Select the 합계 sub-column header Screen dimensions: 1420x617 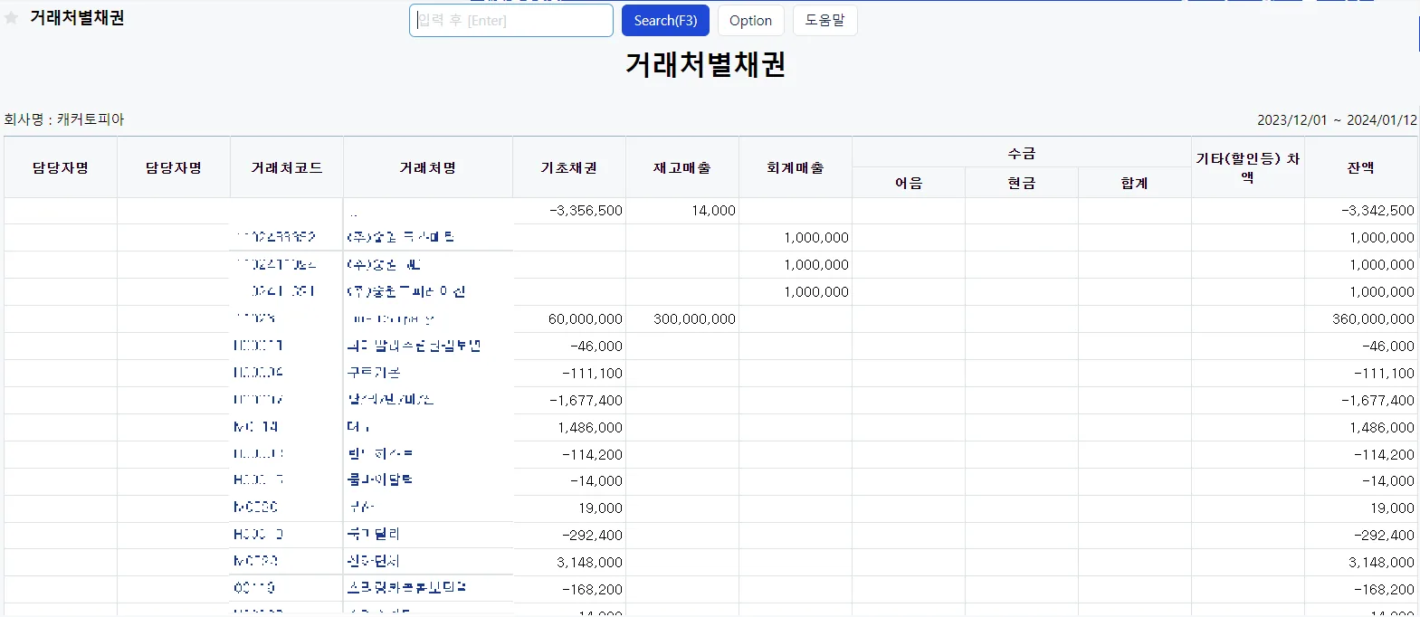tap(1135, 183)
